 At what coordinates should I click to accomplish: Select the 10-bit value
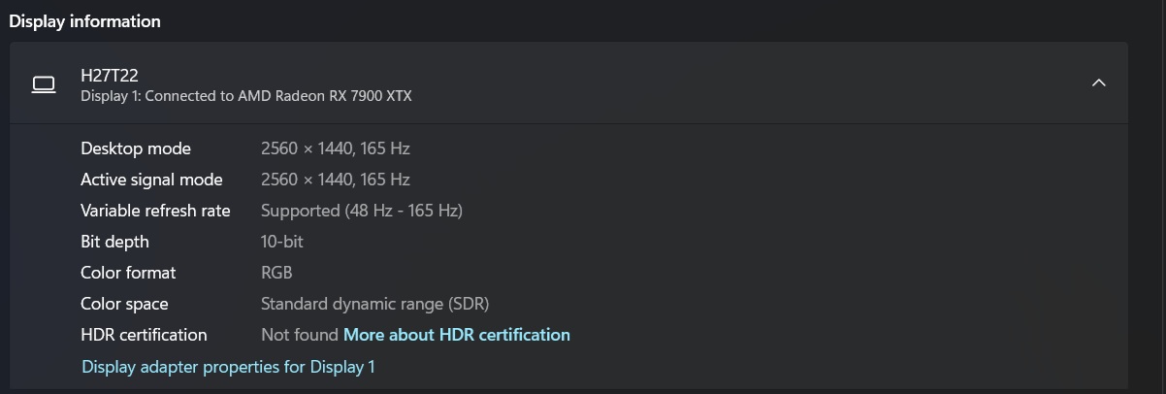tap(281, 242)
